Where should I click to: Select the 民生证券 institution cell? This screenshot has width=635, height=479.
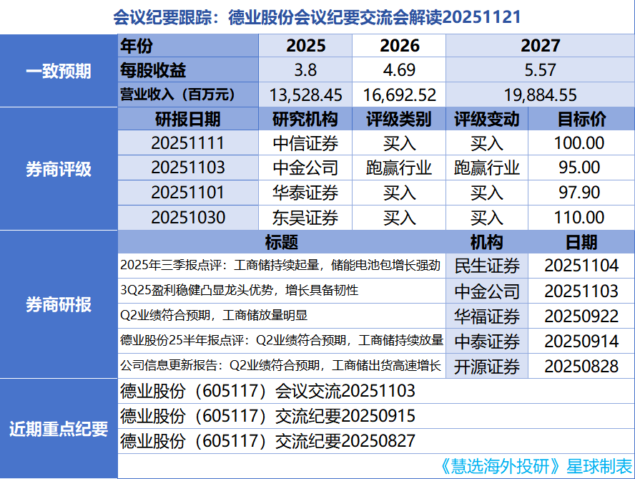[x=487, y=266]
